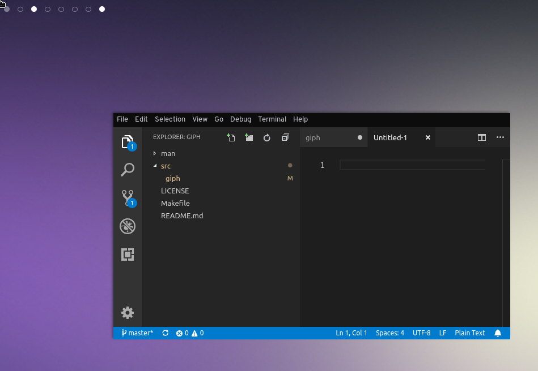
Task: Collapse the src folder
Action: coord(166,166)
